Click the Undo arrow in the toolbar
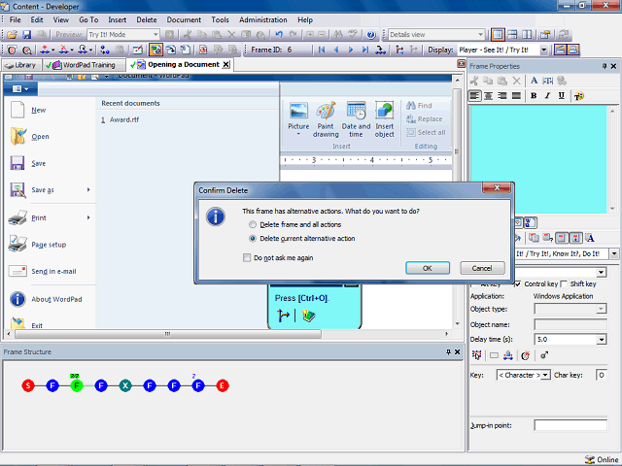 (279, 35)
